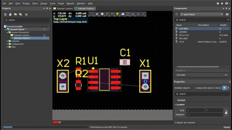Open the Components search options dropdown arrow
232x130 pixels.
[228, 20]
